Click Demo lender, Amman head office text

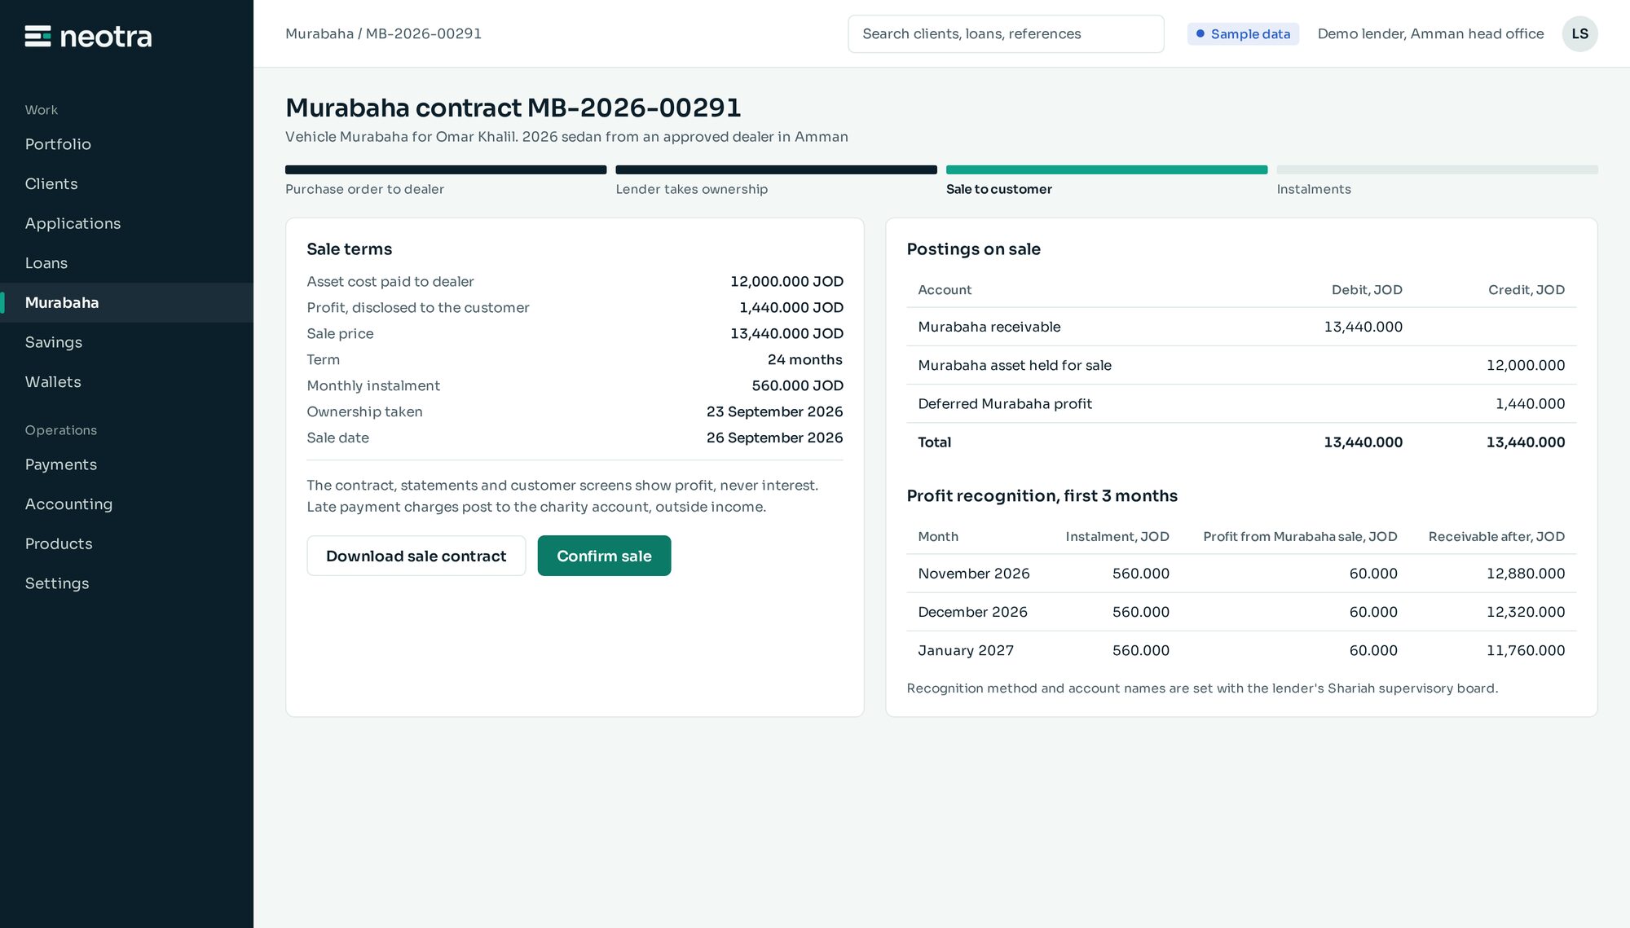tap(1430, 33)
